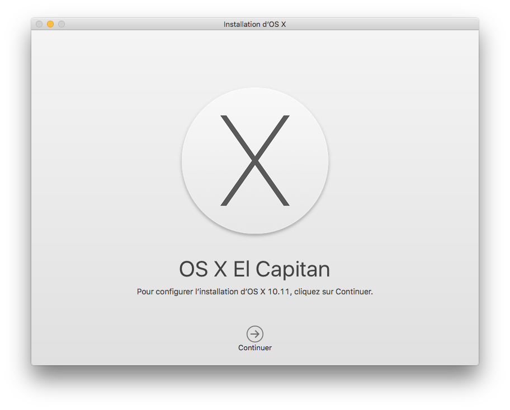The width and height of the screenshot is (510, 410).
Task: Click the "Pour configurer l'installation" instruction text
Action: click(x=254, y=292)
